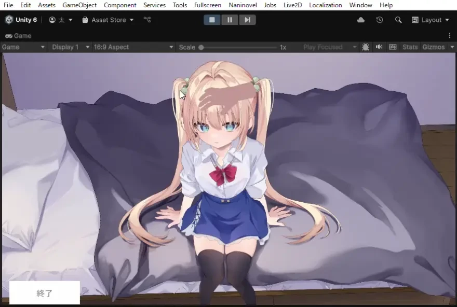This screenshot has height=307, width=457.
Task: Click the search magnifier icon
Action: (x=398, y=20)
